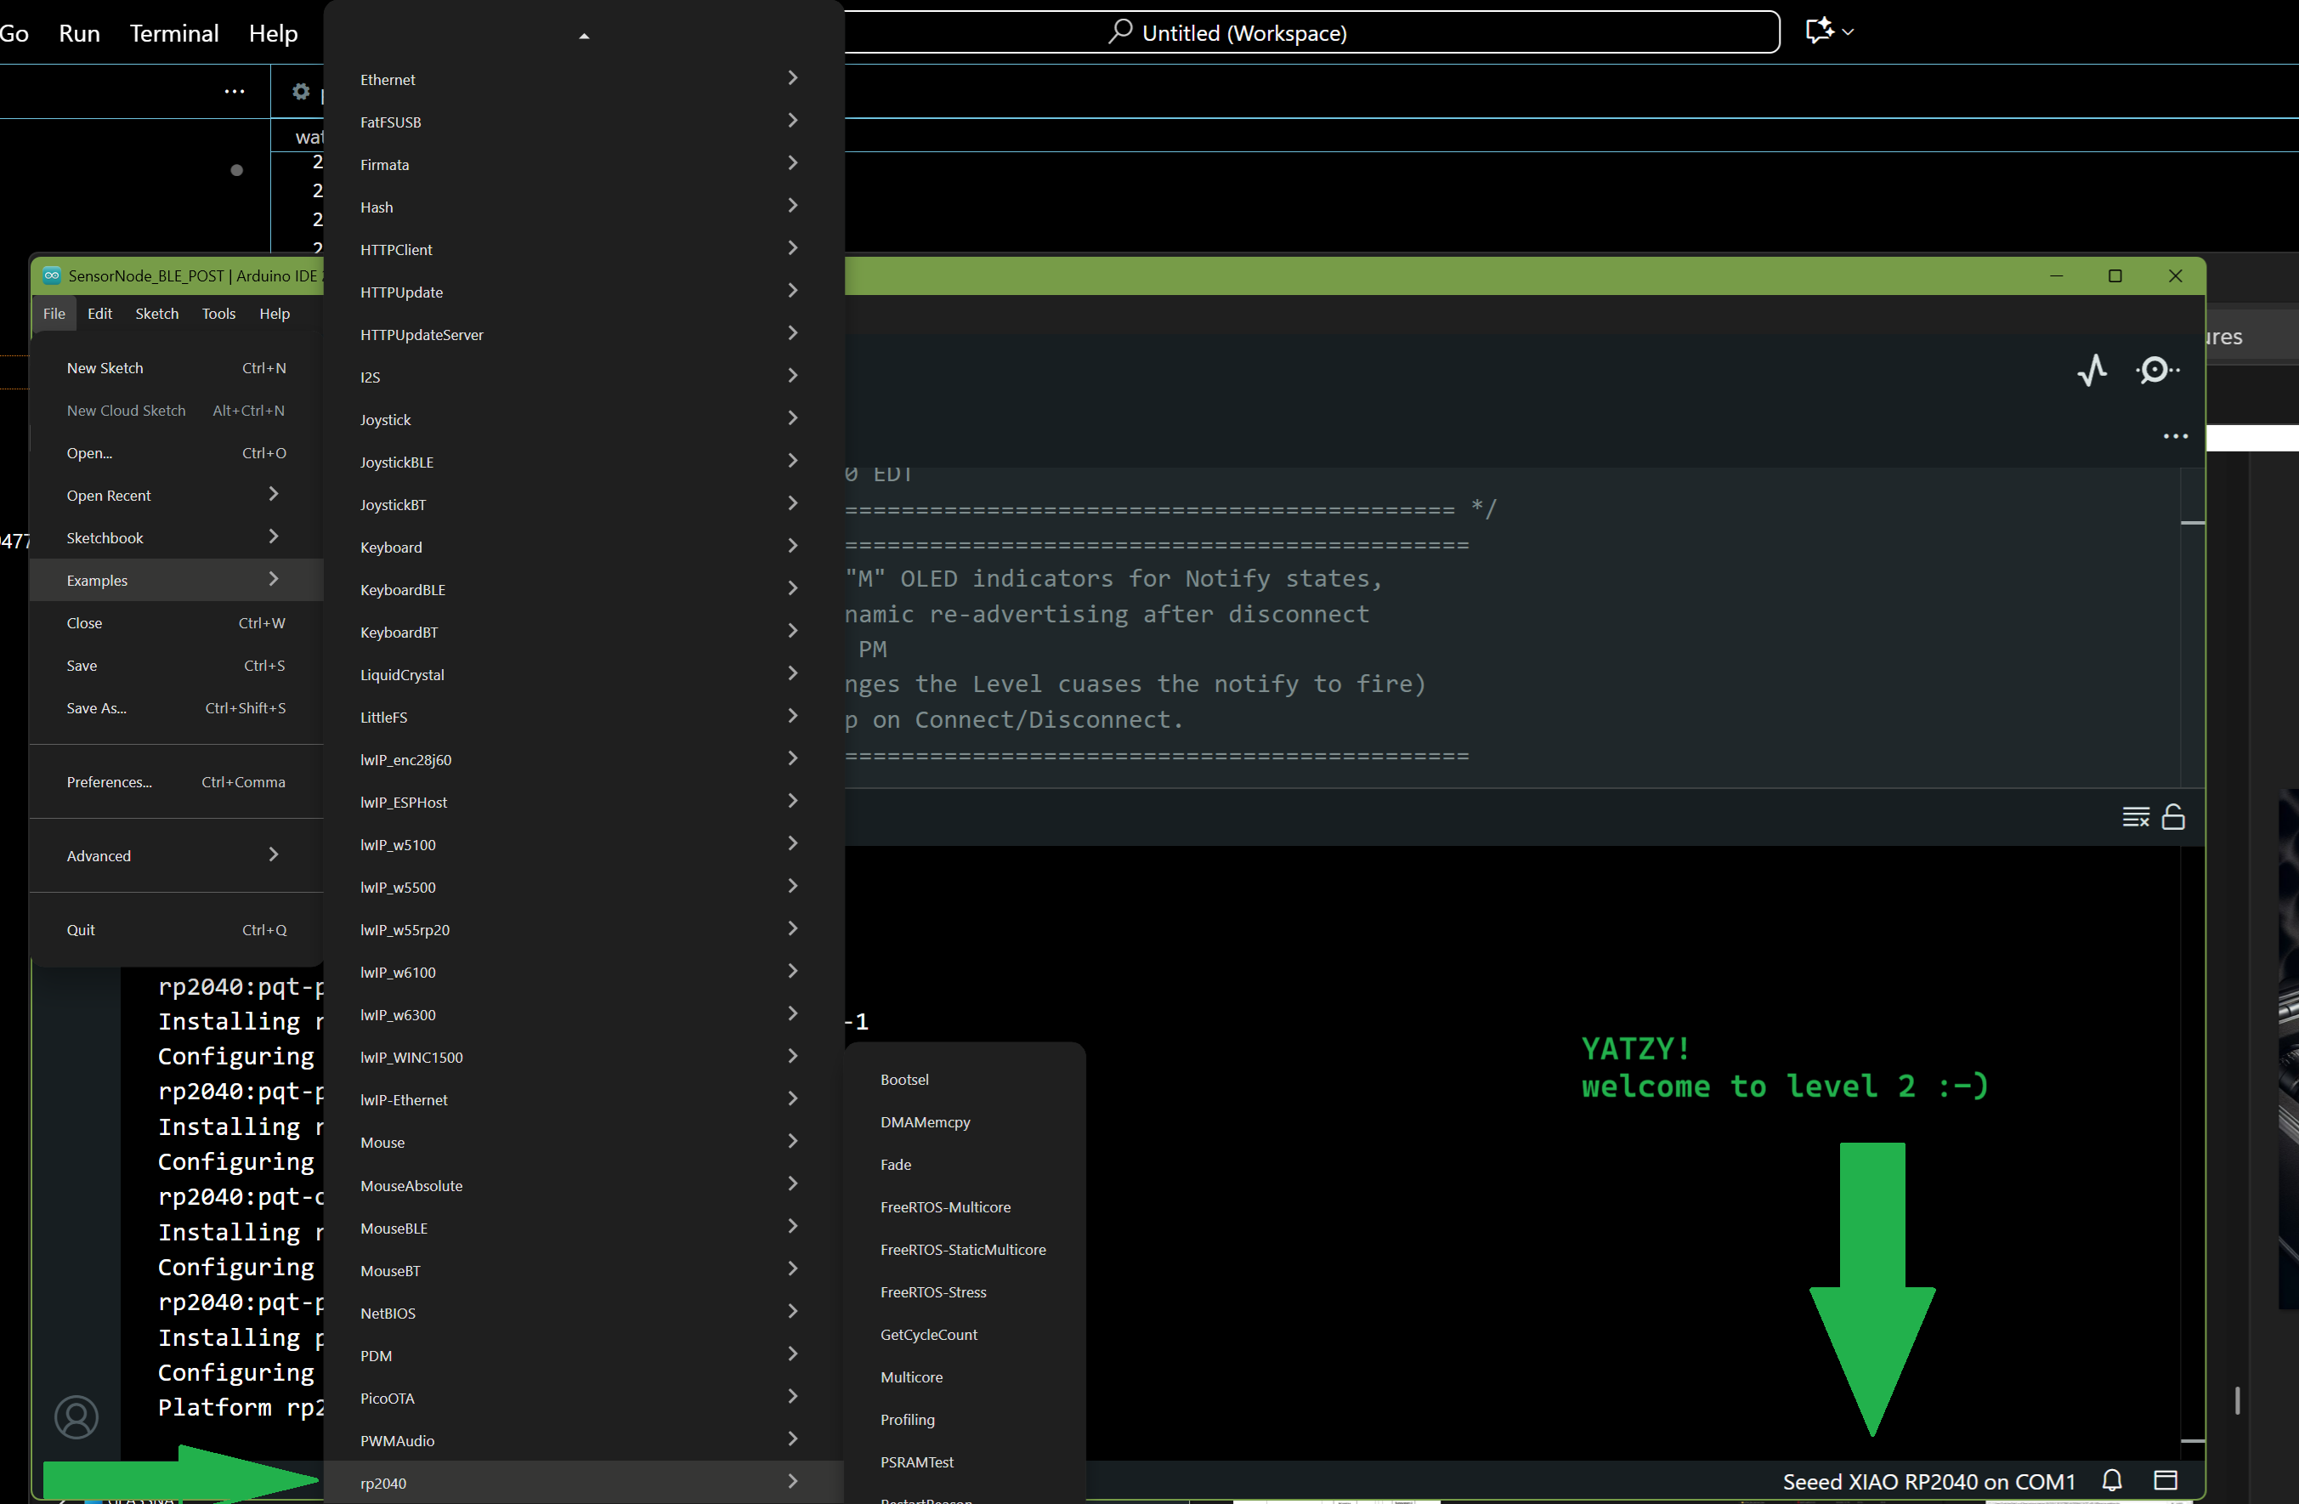Click the settings gear tab icon

pos(302,91)
